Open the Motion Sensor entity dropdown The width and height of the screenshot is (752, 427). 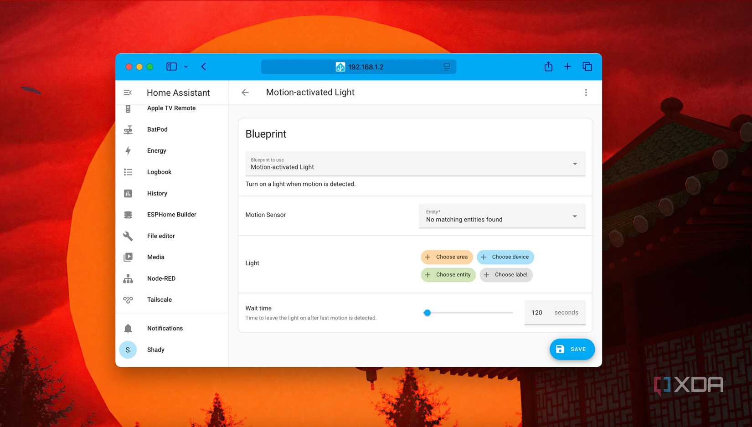[502, 216]
